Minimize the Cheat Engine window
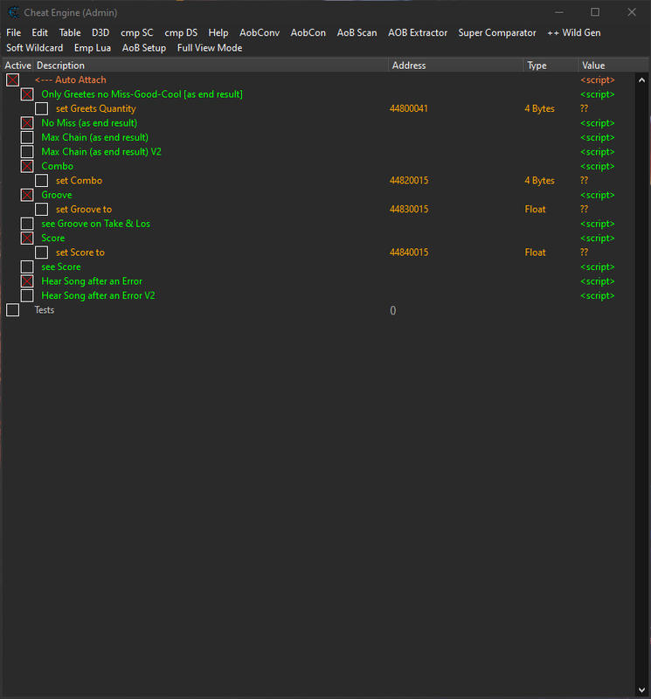The height and width of the screenshot is (699, 651). (558, 12)
